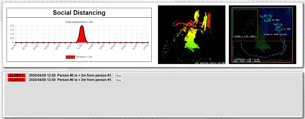
Task: Select the green FLANK 1 zone rectangle
Action: [x=245, y=23]
